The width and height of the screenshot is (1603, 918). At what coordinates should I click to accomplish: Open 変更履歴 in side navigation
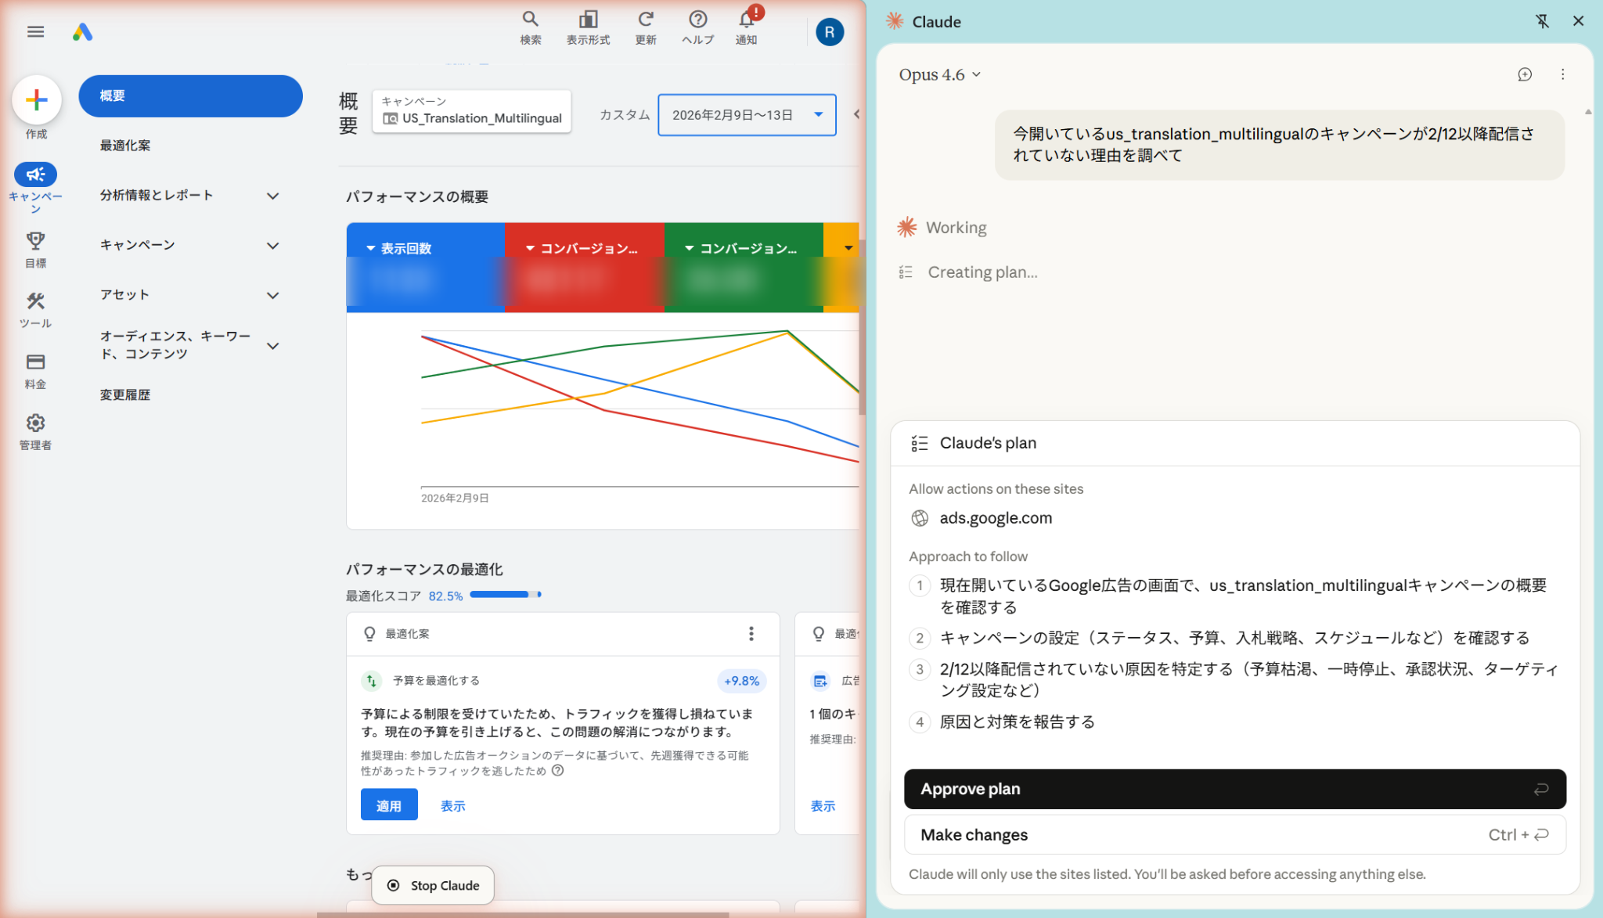pos(125,395)
